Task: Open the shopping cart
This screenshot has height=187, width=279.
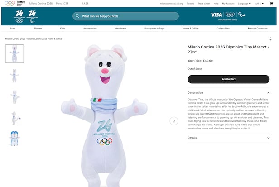Action: click(271, 3)
